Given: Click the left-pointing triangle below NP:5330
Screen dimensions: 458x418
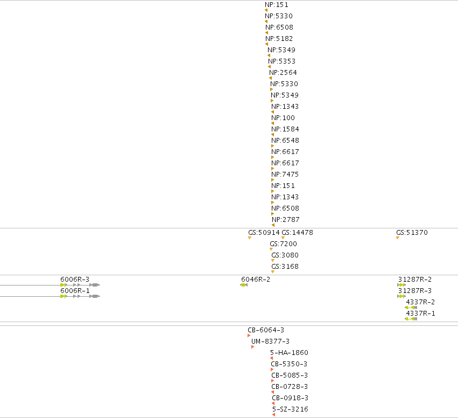Looking at the screenshot, I should click(266, 22).
